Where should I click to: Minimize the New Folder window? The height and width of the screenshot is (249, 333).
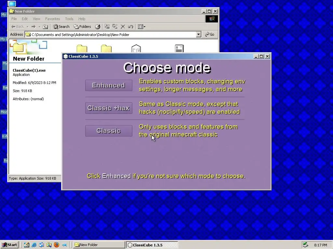[x=204, y=11]
